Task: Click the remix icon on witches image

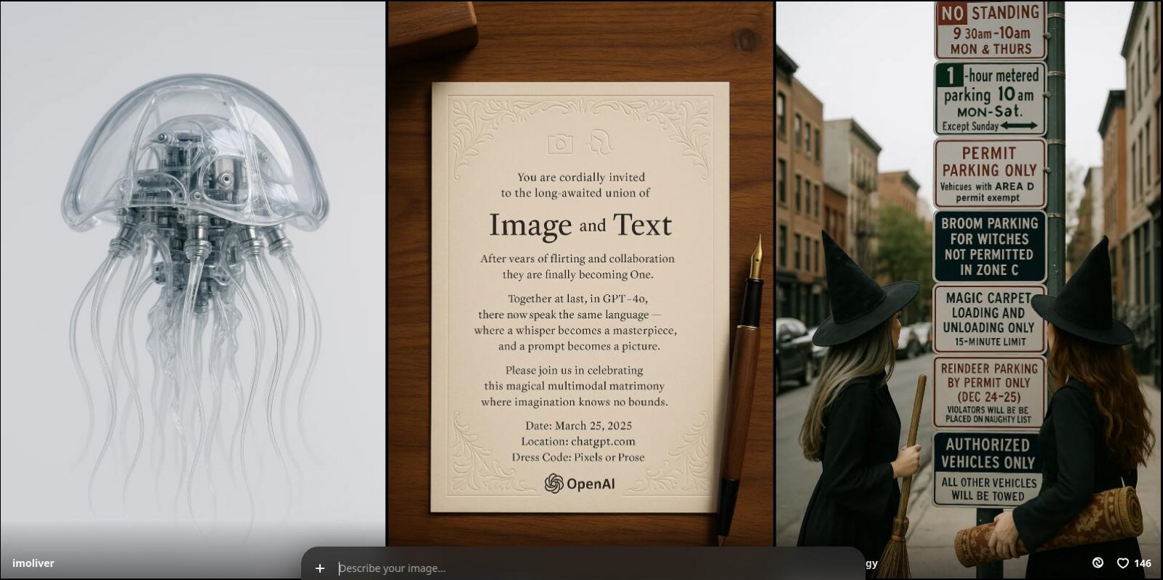Action: (1098, 563)
